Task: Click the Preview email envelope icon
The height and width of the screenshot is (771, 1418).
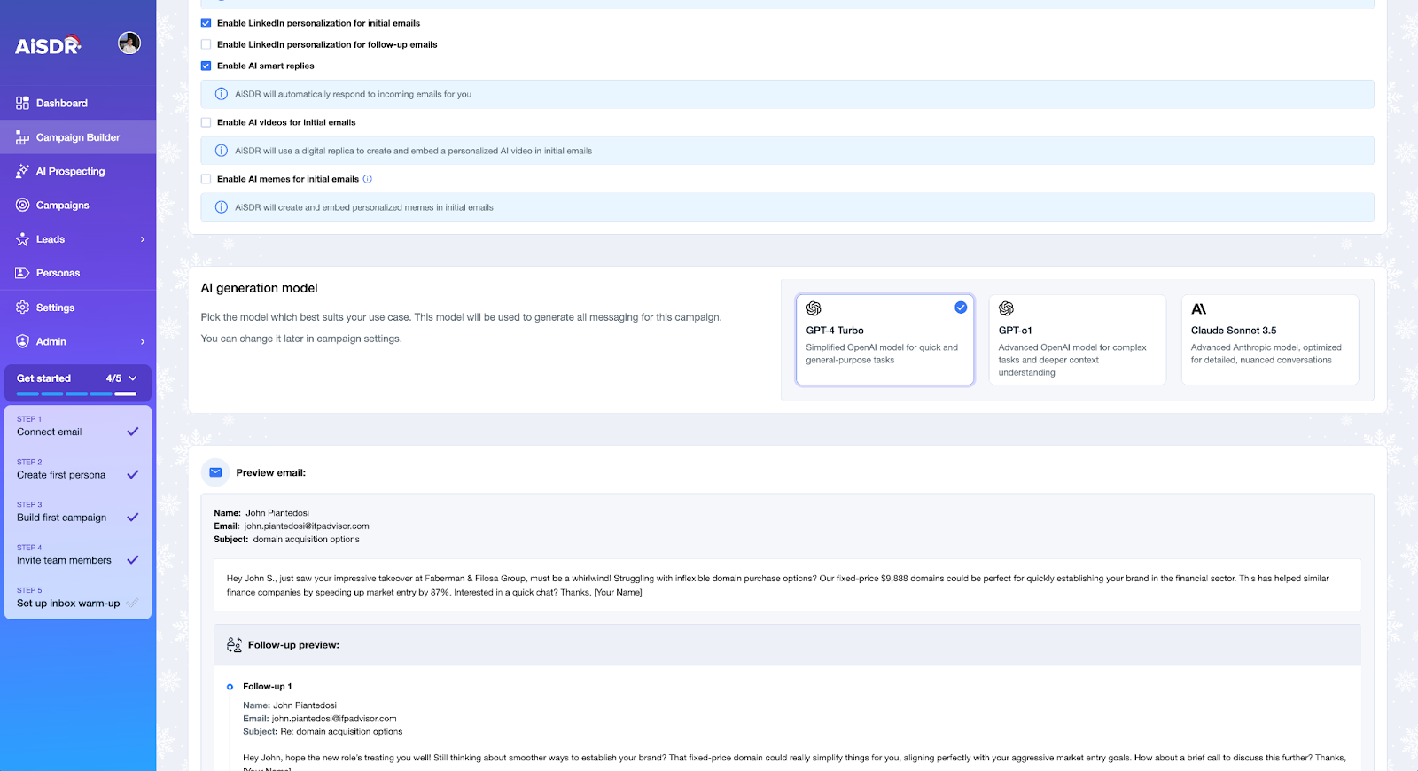Action: pos(215,472)
